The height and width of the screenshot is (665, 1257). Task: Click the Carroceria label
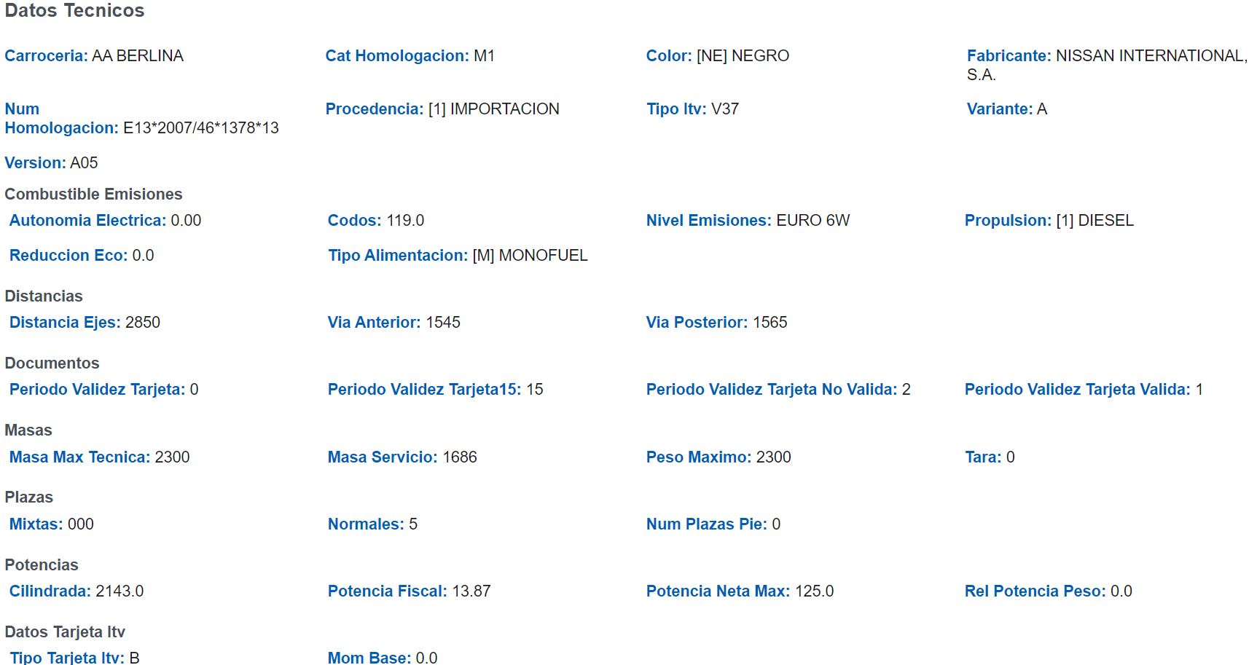(46, 56)
